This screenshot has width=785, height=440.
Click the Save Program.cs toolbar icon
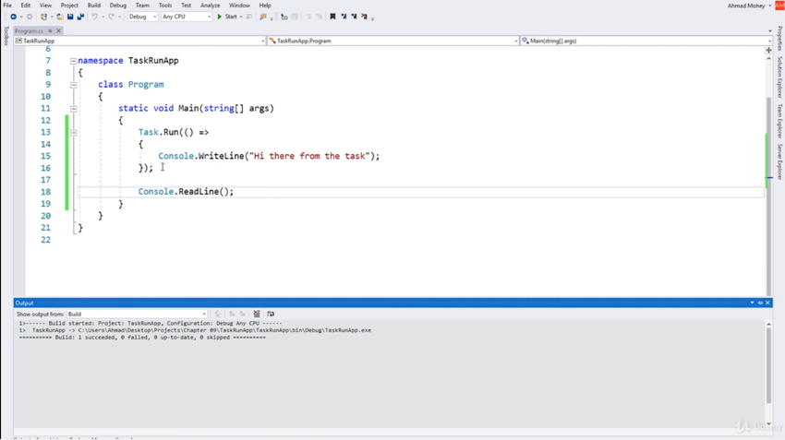coord(70,17)
